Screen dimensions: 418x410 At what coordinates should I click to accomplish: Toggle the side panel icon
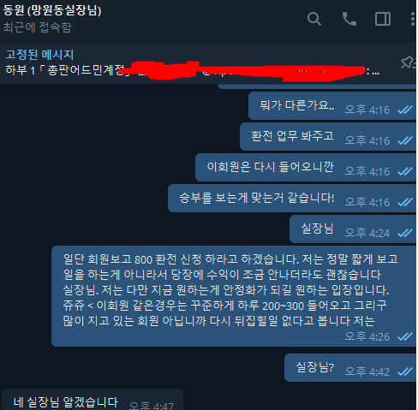pos(383,19)
